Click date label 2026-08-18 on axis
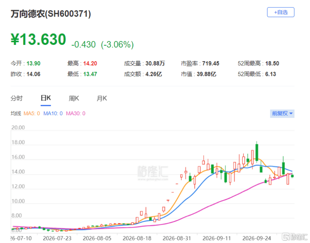This screenshot has width=310, height=243. click(x=137, y=238)
